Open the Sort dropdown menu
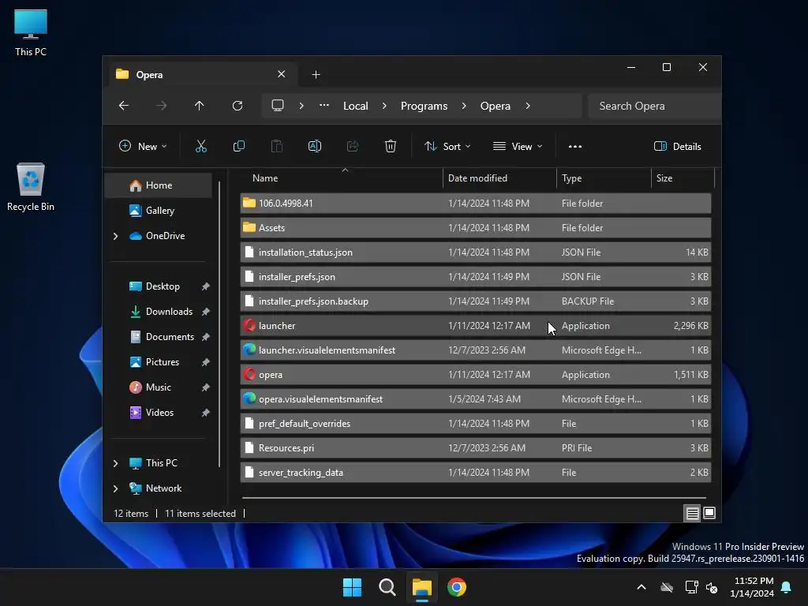The width and height of the screenshot is (808, 606). tap(447, 146)
